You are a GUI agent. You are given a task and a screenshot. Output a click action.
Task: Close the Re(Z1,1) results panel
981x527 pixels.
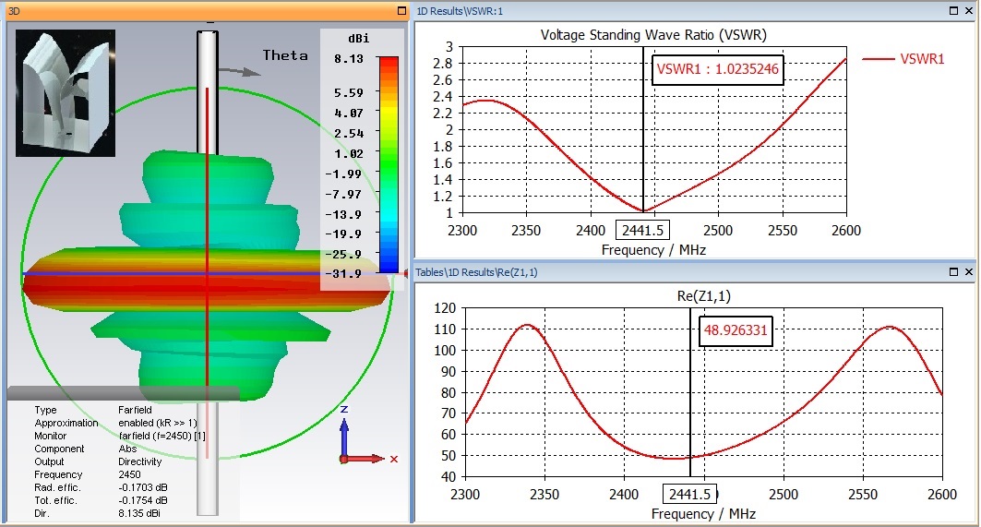[x=969, y=272]
